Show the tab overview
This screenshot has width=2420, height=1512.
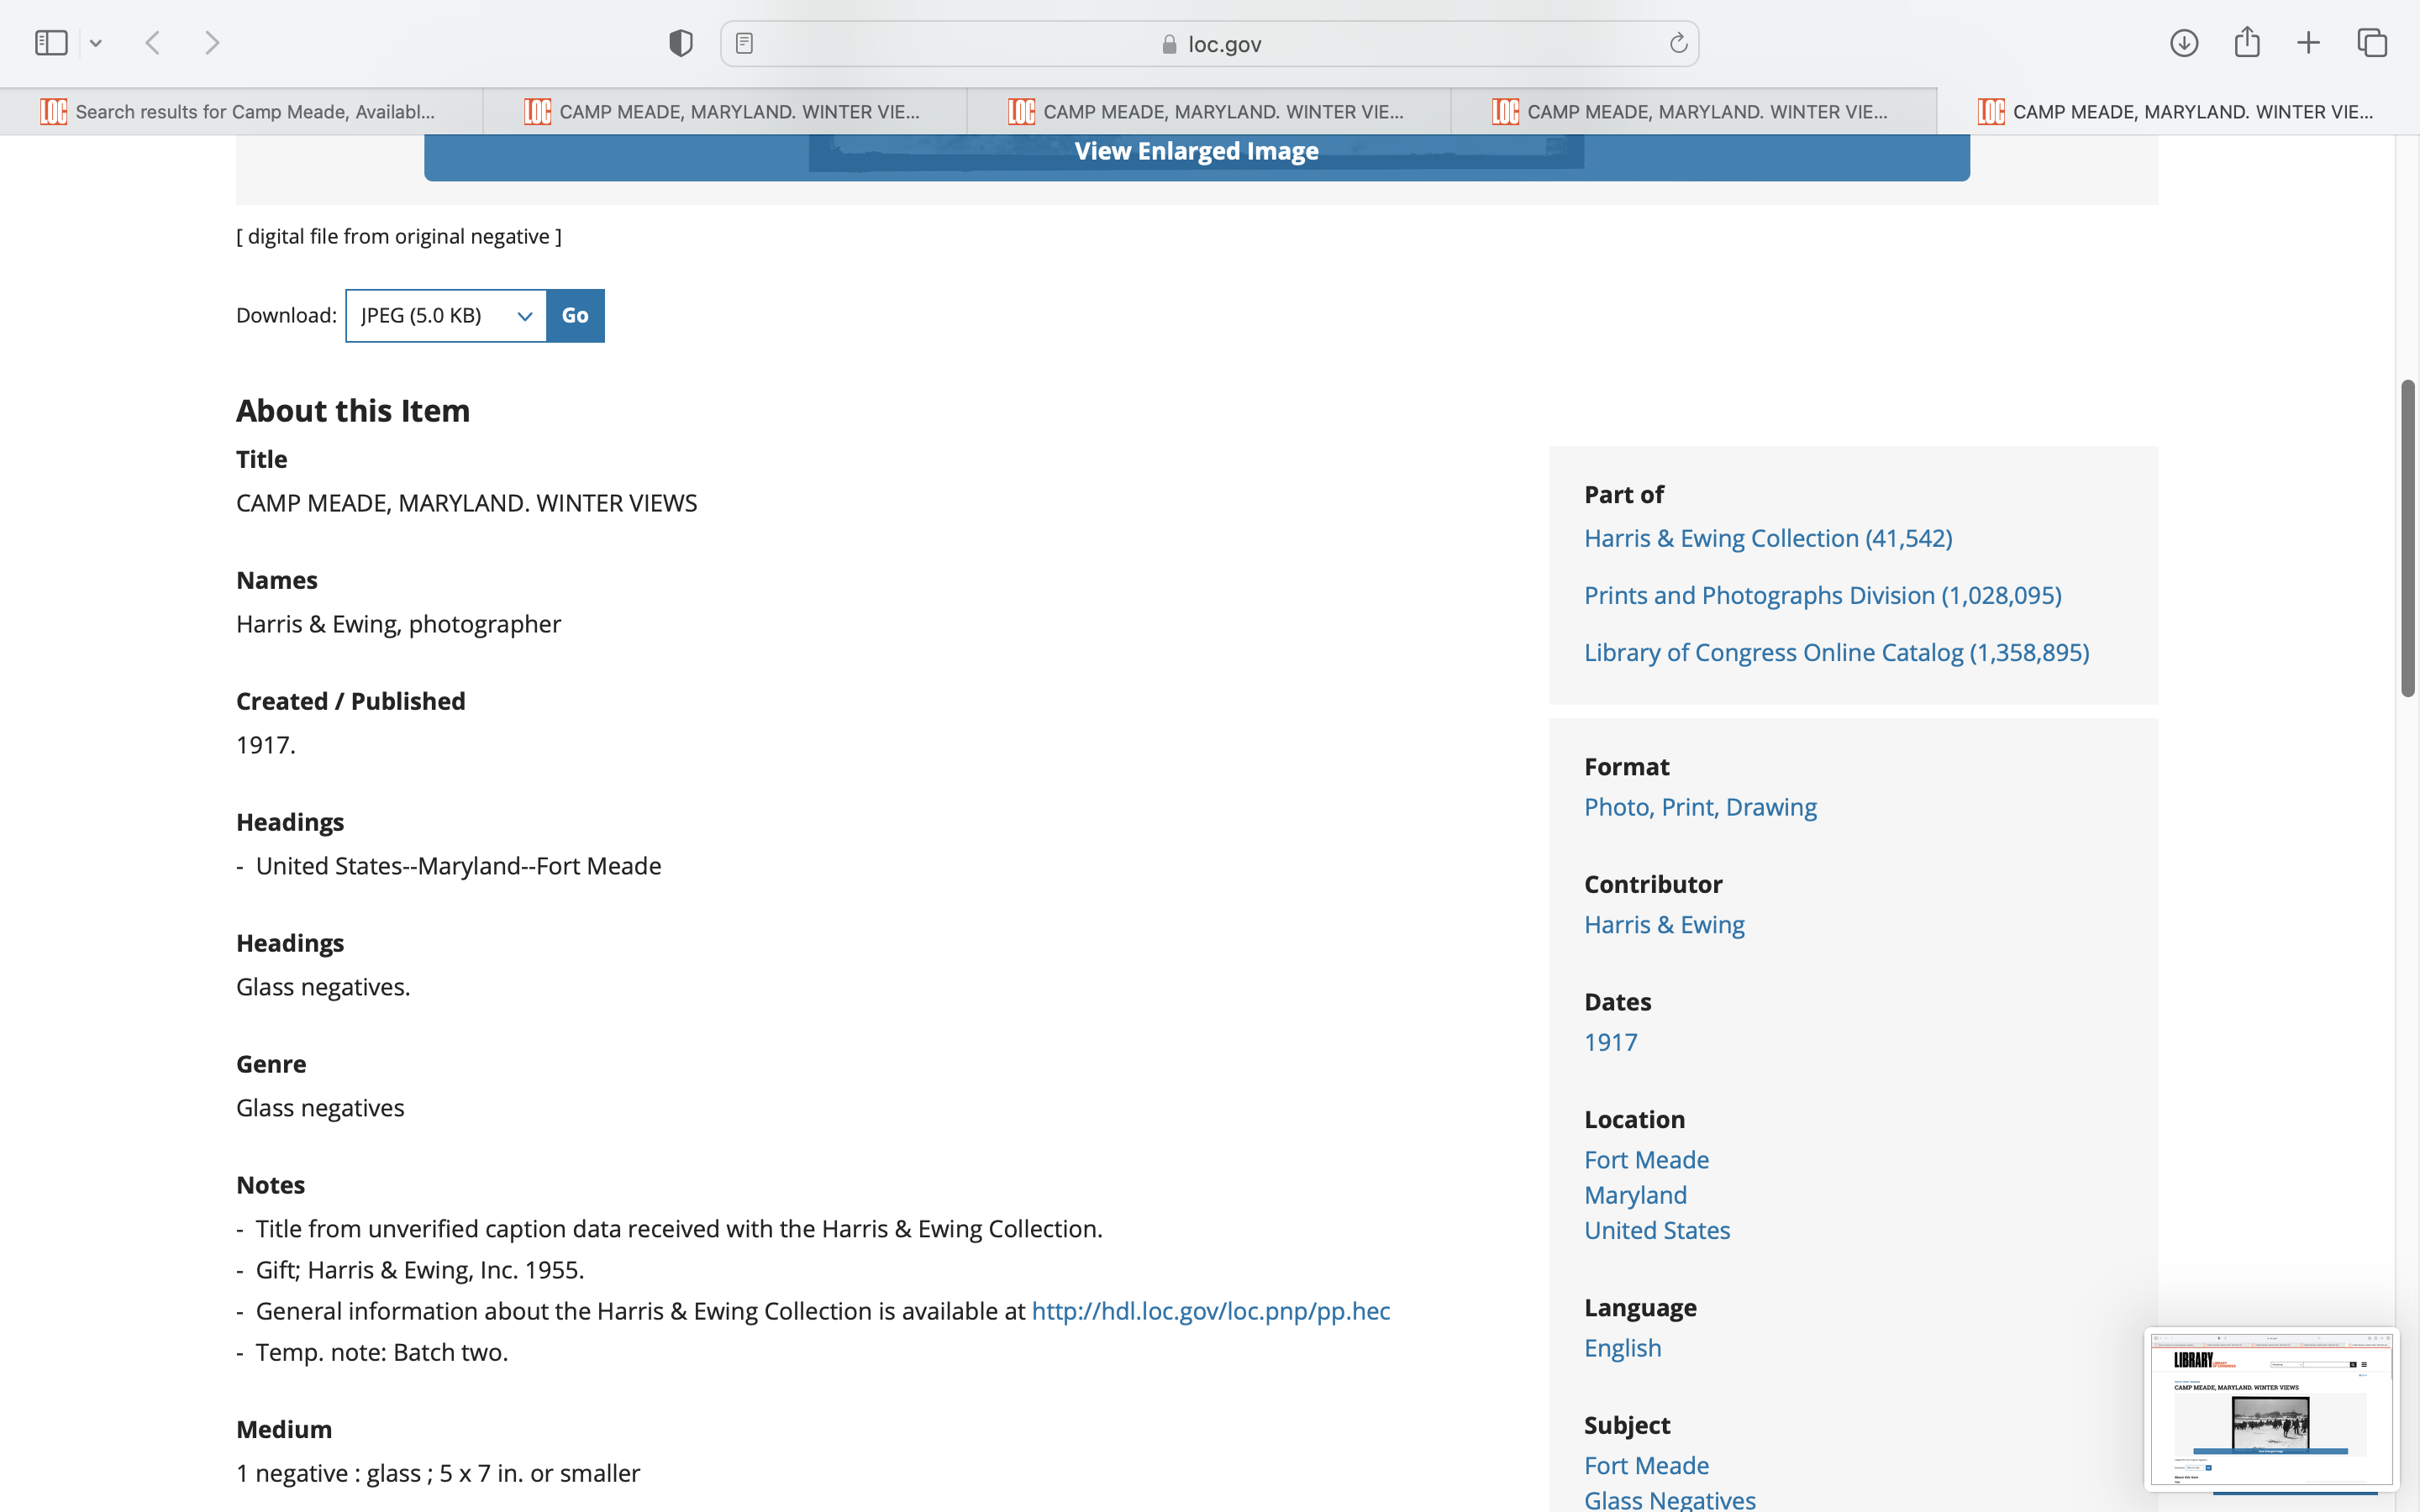coord(2372,43)
